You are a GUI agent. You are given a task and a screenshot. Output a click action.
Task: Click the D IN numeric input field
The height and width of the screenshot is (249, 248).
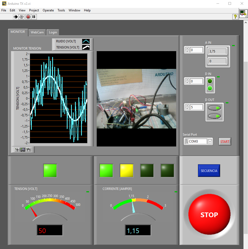point(197,81)
